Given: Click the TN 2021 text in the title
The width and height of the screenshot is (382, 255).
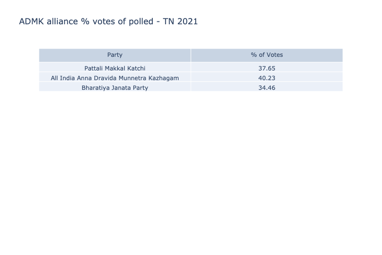Looking at the screenshot, I should (180, 21).
